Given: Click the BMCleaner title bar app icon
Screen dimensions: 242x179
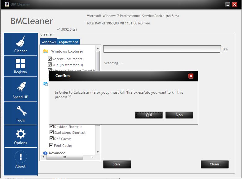Looking at the screenshot, I should coord(7,4).
